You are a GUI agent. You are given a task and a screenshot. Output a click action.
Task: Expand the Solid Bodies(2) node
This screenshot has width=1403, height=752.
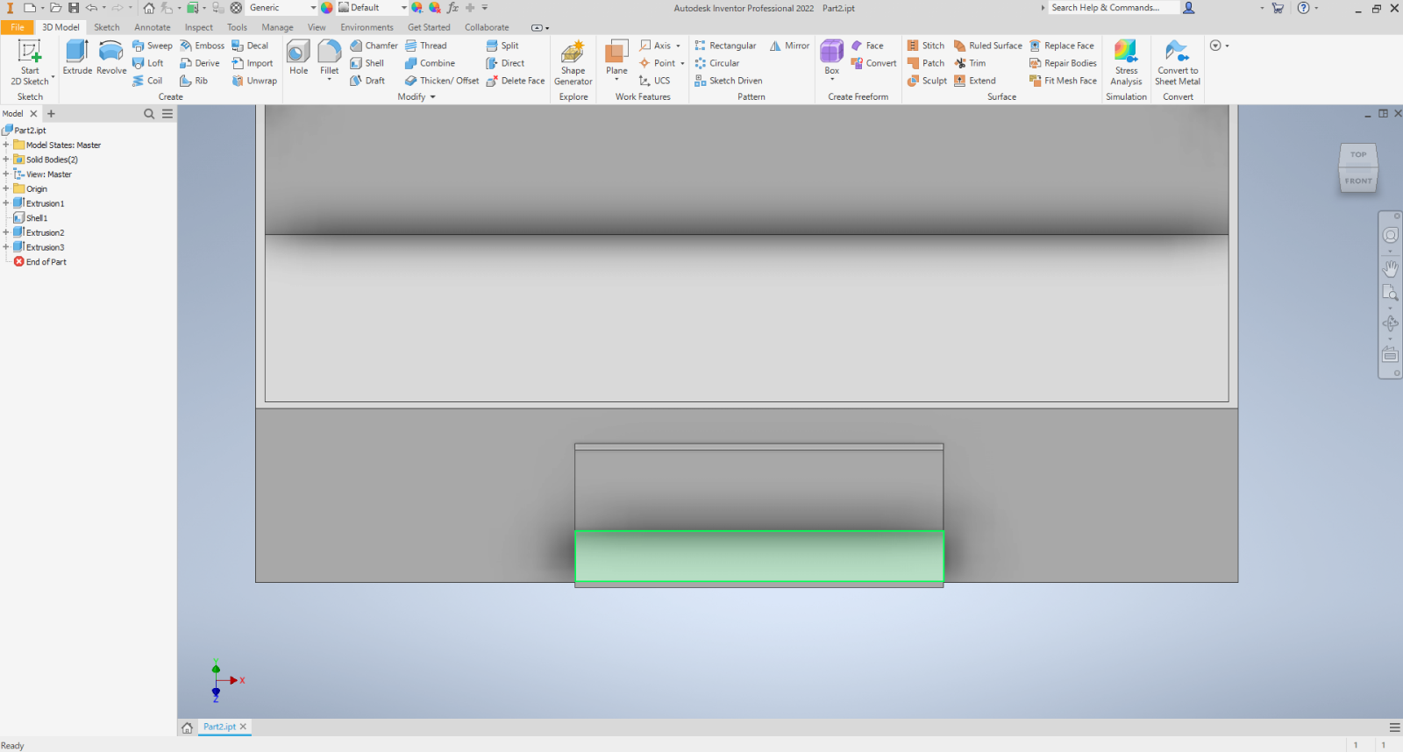point(6,160)
